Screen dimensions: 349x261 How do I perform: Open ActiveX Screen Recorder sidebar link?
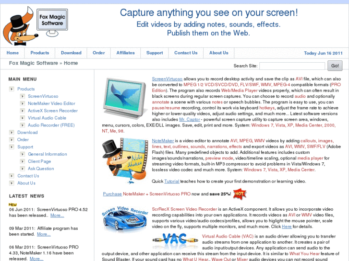[x=53, y=111]
